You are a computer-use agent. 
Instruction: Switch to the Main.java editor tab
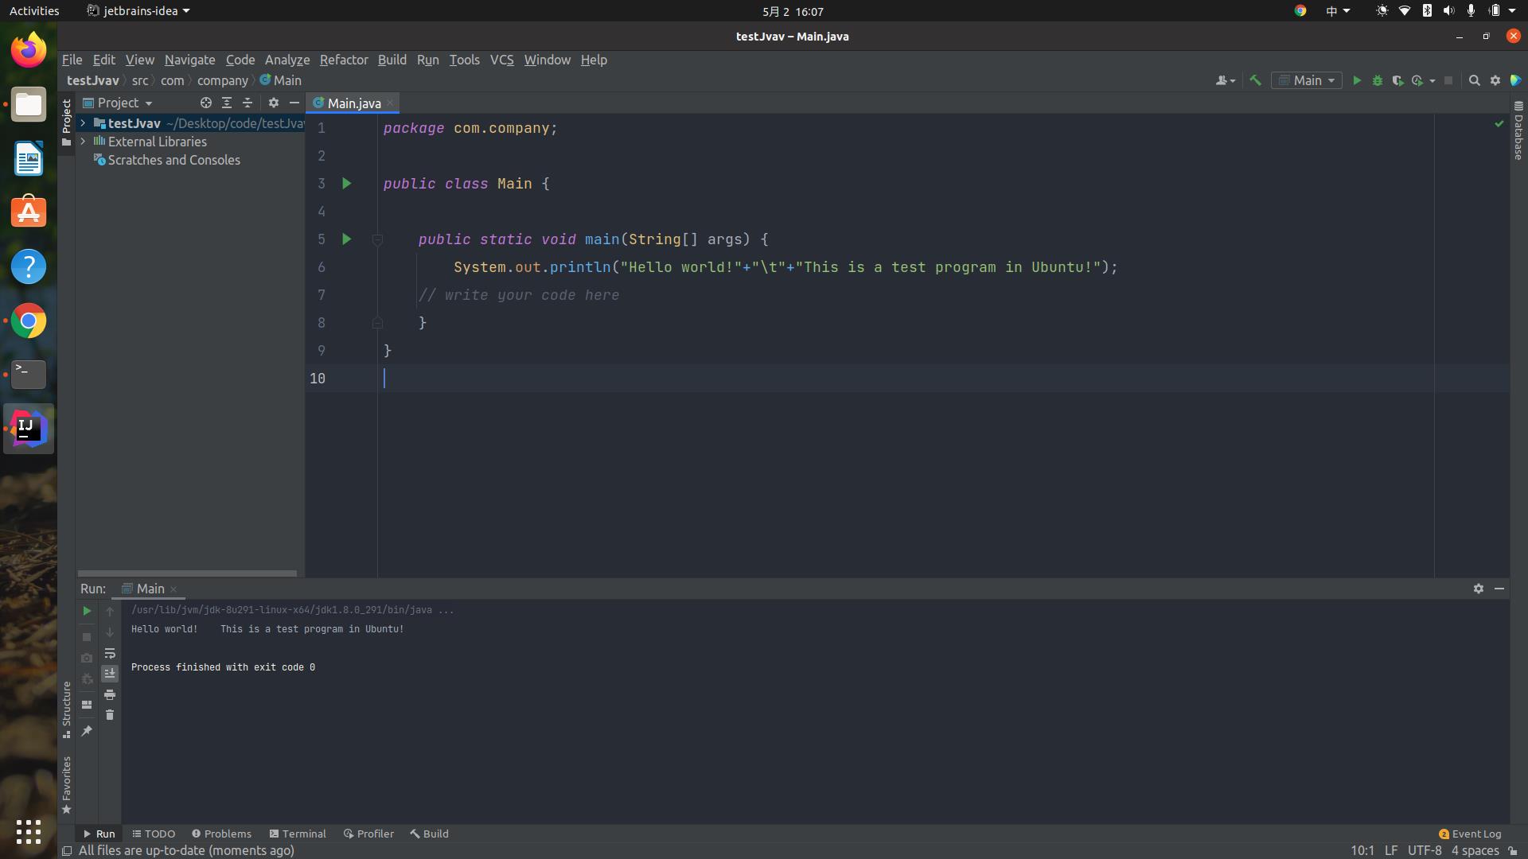pyautogui.click(x=354, y=103)
